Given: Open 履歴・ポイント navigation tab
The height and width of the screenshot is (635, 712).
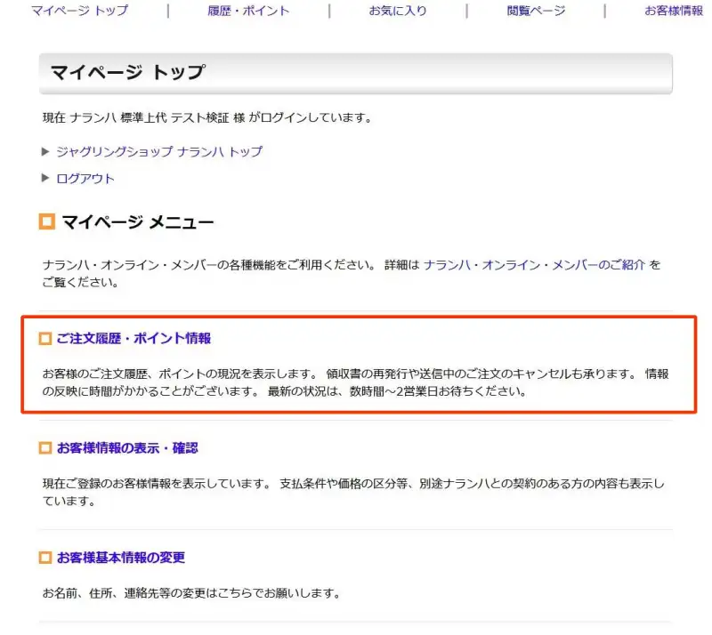Looking at the screenshot, I should [248, 11].
